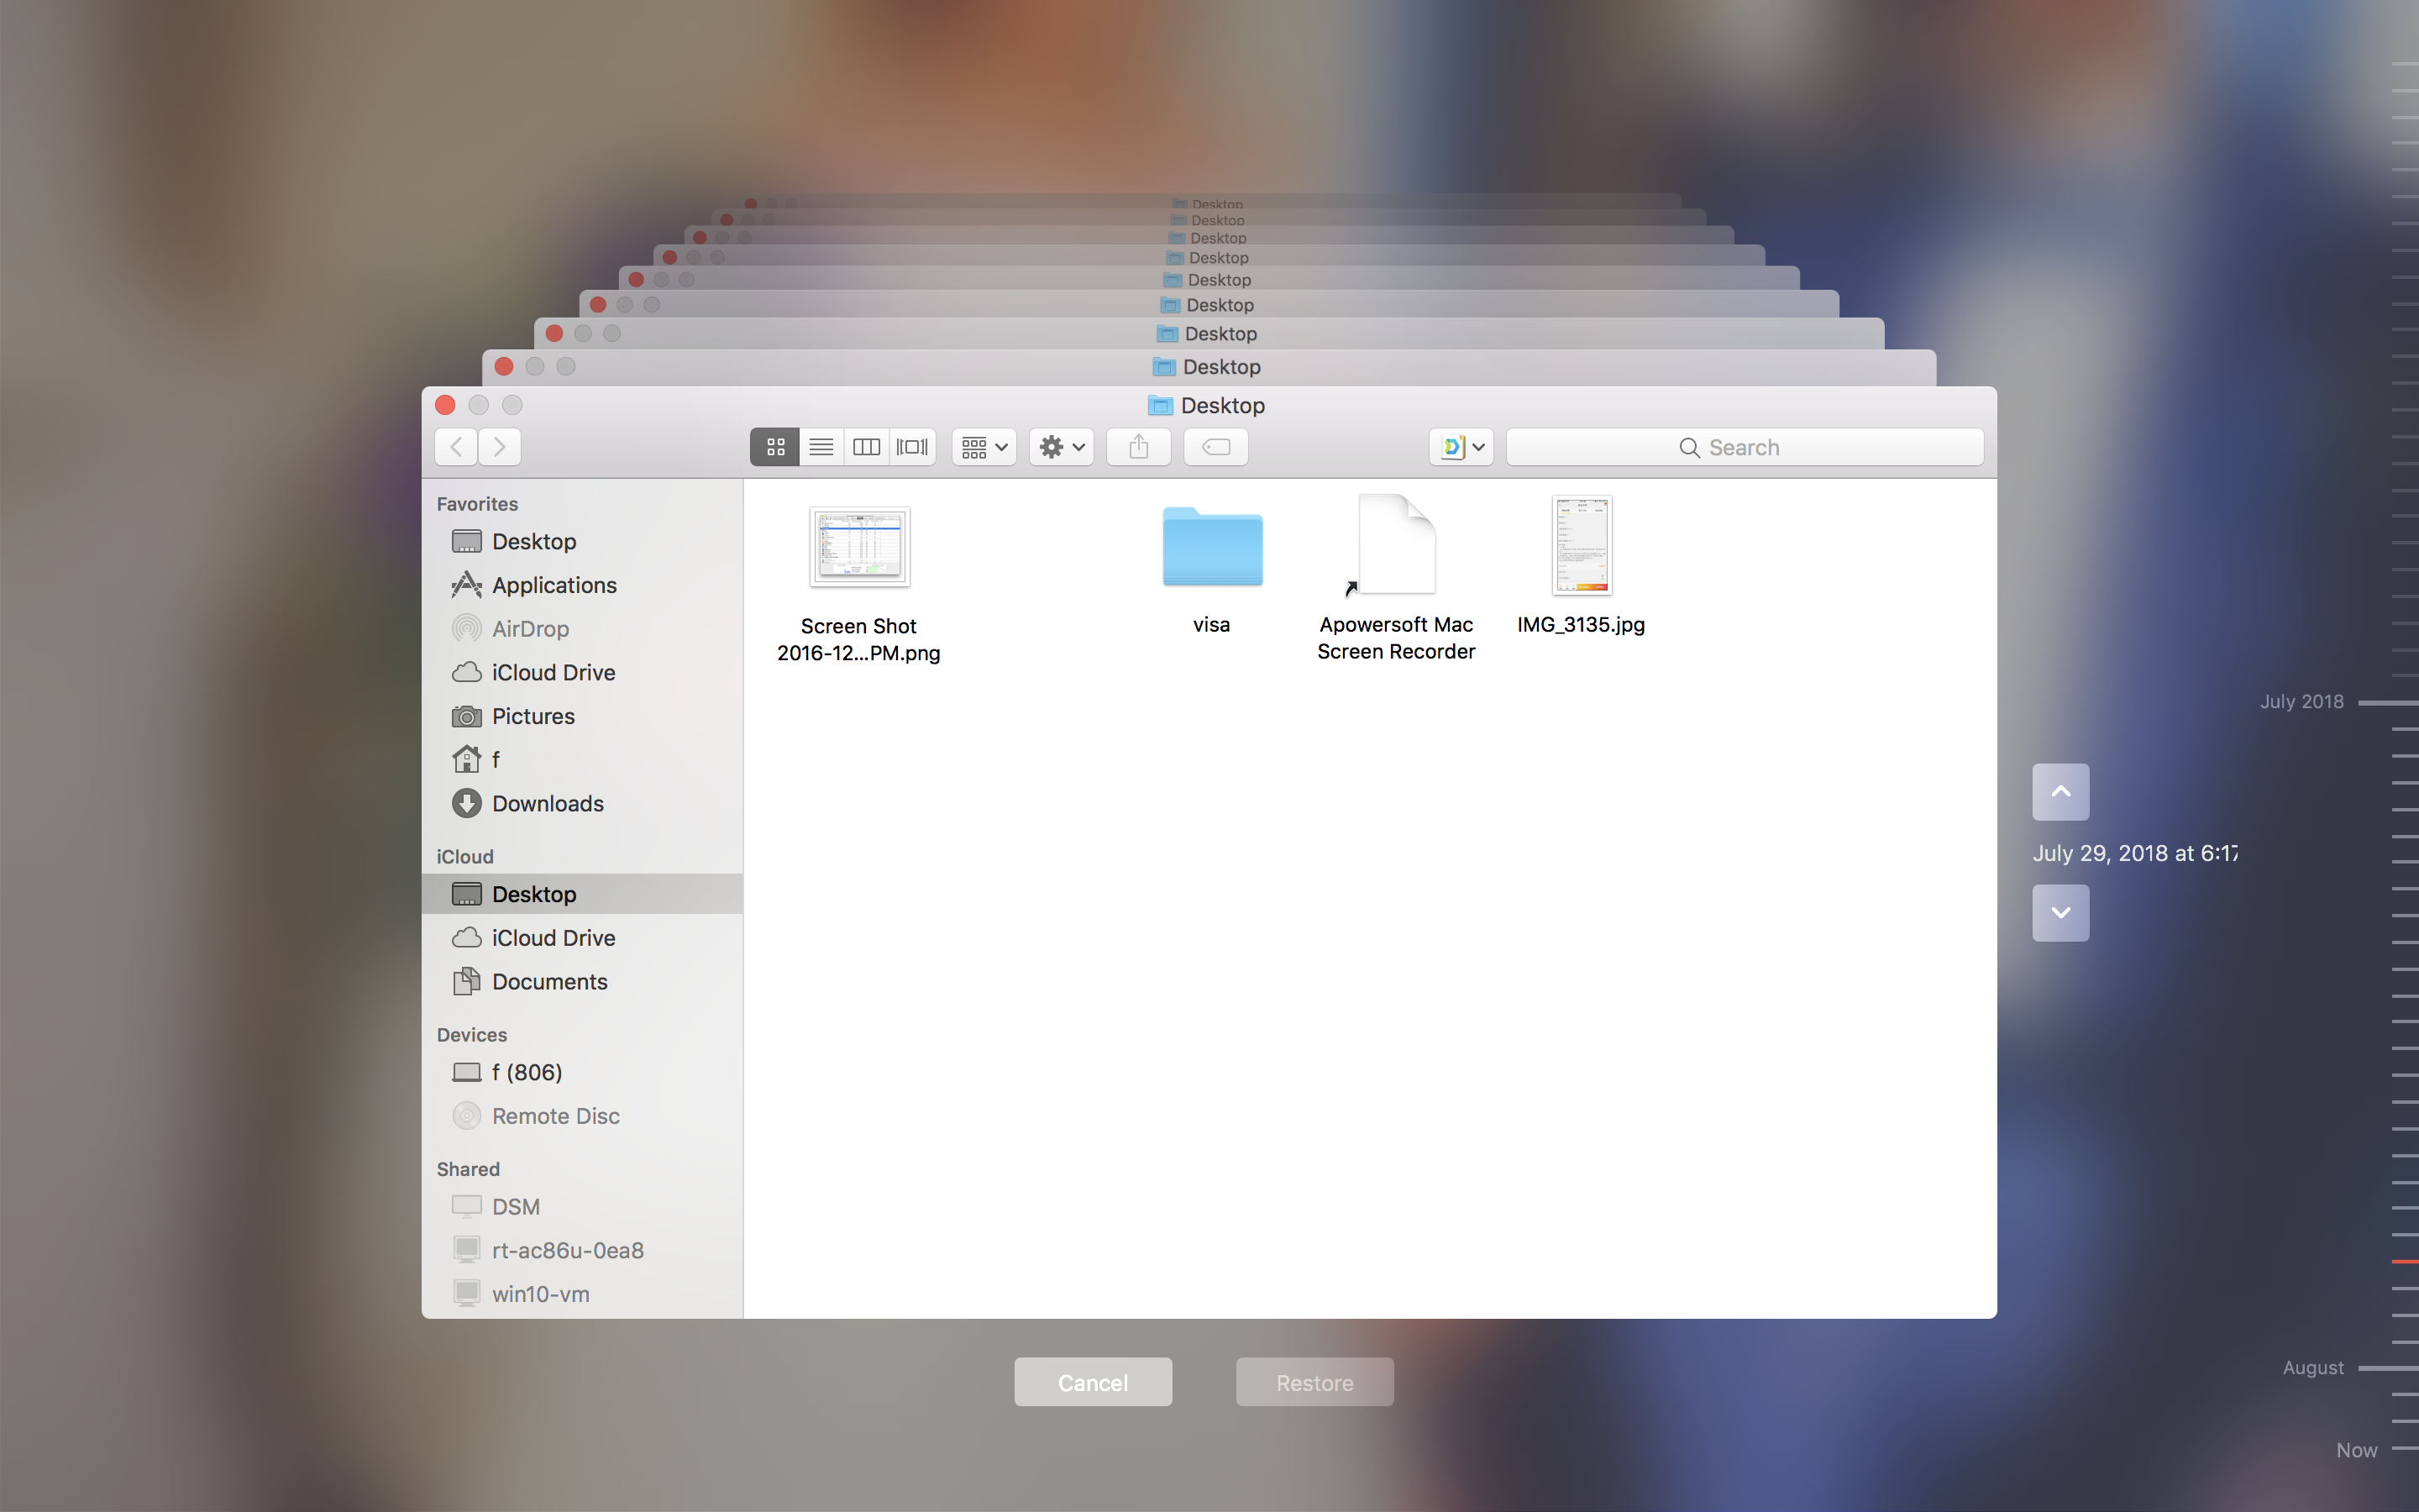Click the Cancel button
The height and width of the screenshot is (1512, 2419).
(1093, 1382)
